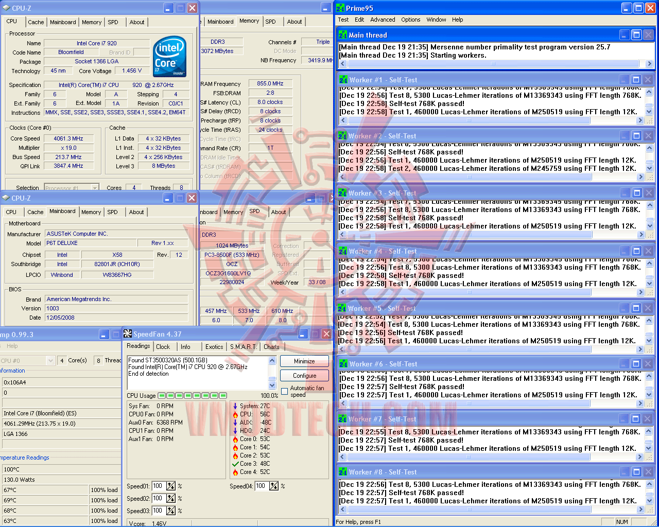Click the flame icon beside Core 2 temperature
659x527 pixels.
(x=235, y=455)
